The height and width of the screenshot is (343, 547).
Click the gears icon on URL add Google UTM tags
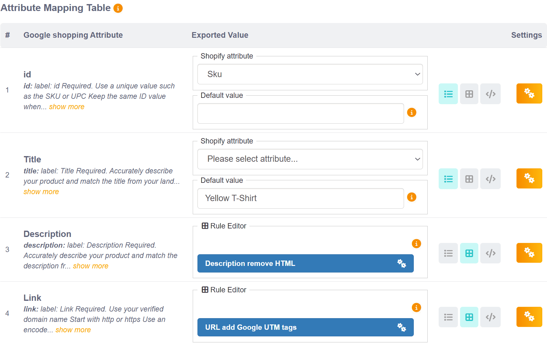coord(401,327)
